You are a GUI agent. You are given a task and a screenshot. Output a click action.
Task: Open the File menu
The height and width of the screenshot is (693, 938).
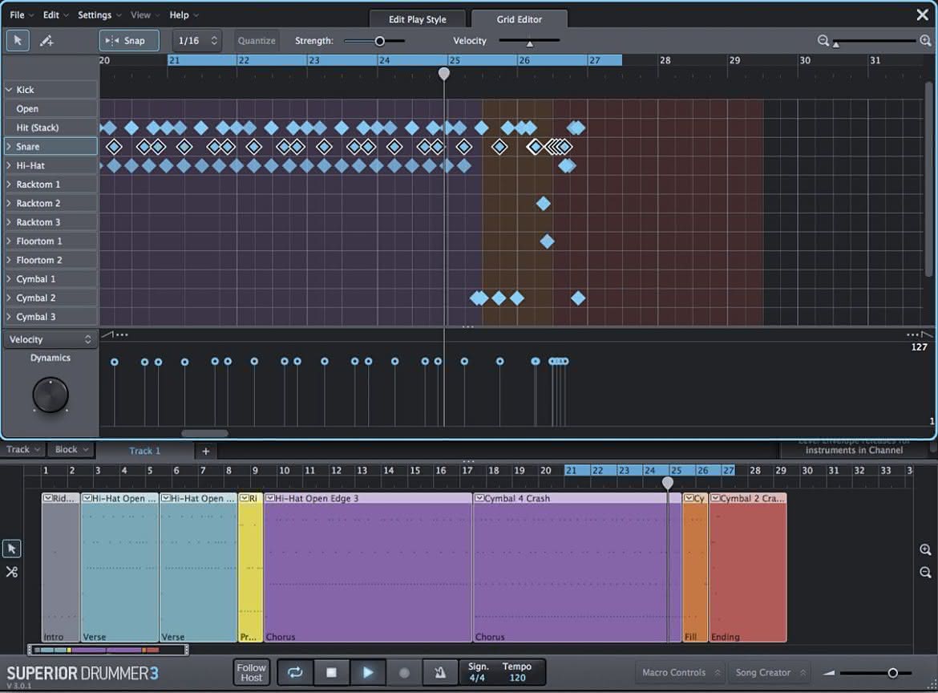tap(22, 15)
